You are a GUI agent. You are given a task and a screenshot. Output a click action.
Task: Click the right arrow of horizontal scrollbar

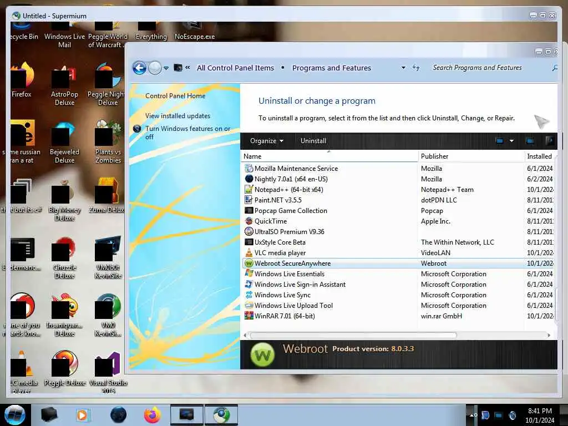(x=549, y=335)
